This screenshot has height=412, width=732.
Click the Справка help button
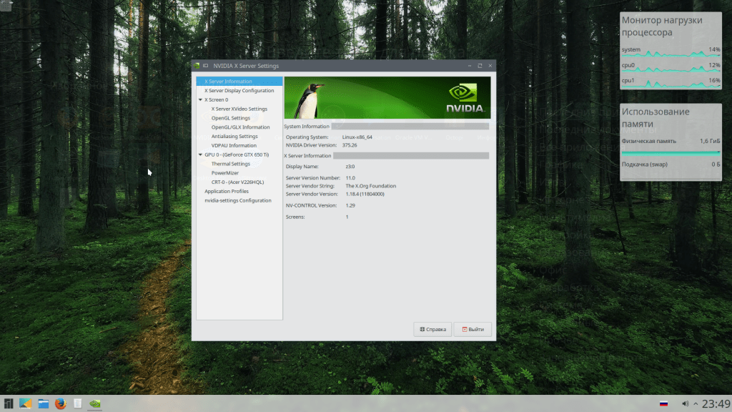point(432,329)
